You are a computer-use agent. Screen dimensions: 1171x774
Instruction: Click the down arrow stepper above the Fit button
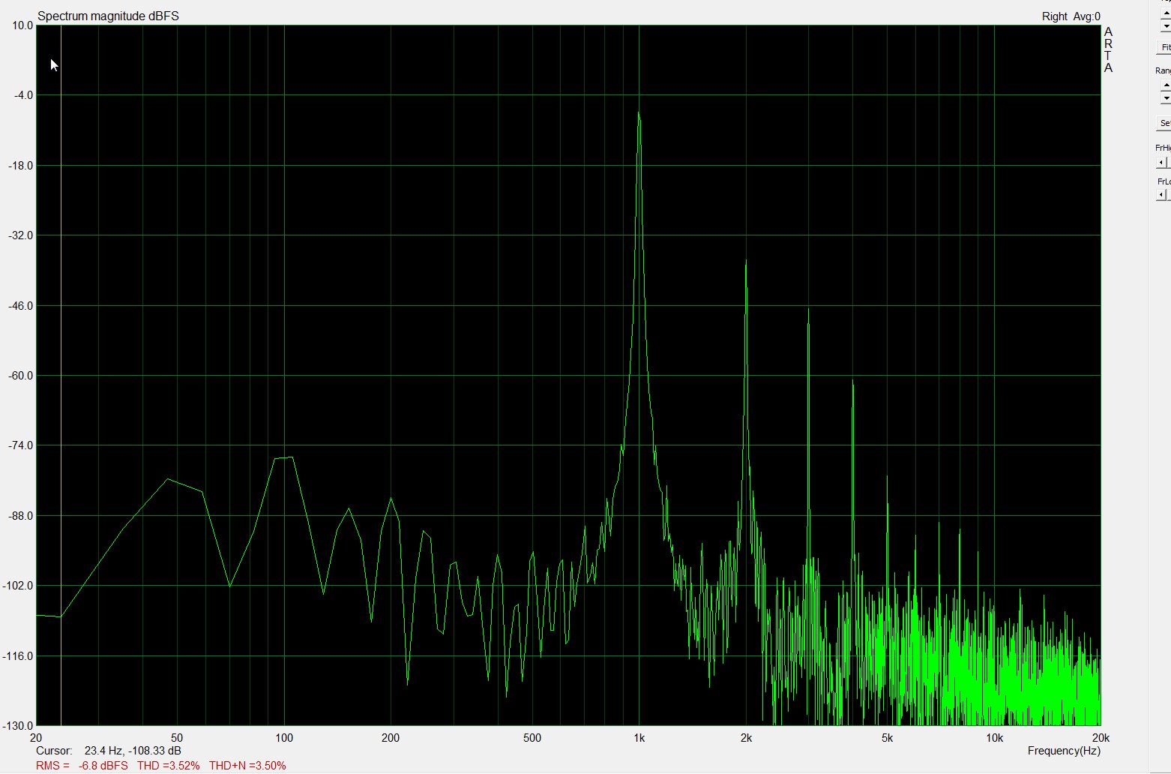click(x=1166, y=27)
